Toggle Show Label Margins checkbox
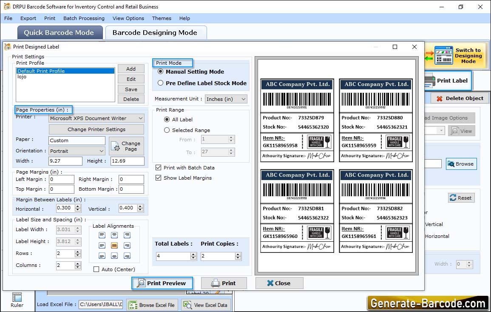 pos(159,178)
